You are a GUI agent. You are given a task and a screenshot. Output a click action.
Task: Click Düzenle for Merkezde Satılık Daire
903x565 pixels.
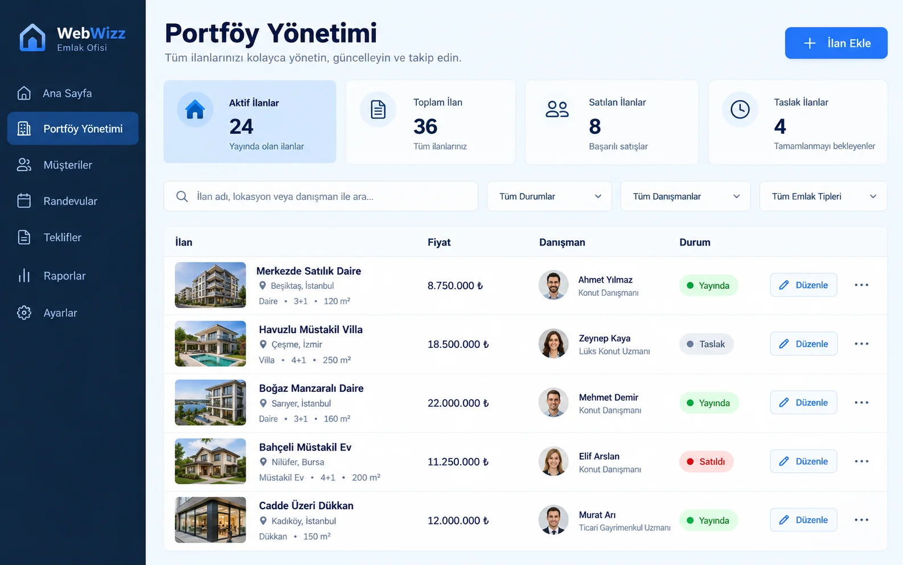pos(803,285)
